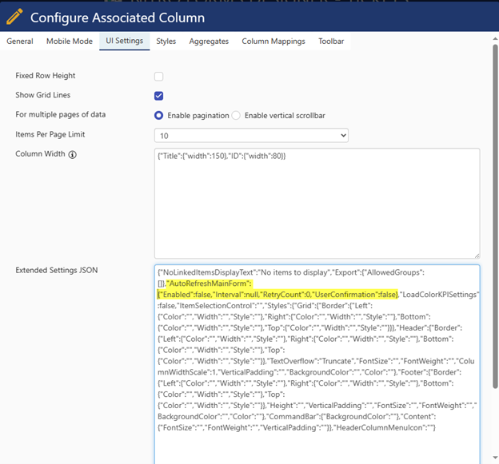
Task: Choose the Enable vertical scrollbar option
Action: 236,116
